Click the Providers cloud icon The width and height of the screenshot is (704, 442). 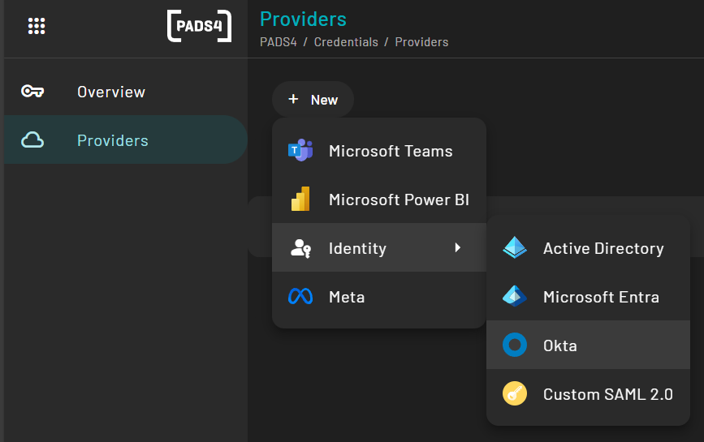32,139
